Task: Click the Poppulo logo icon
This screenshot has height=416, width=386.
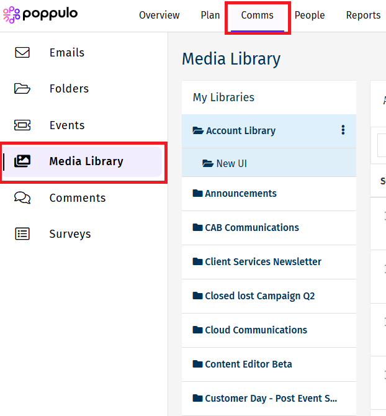Action: [12, 15]
